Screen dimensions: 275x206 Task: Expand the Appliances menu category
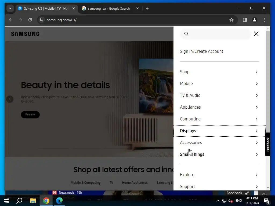(x=219, y=107)
